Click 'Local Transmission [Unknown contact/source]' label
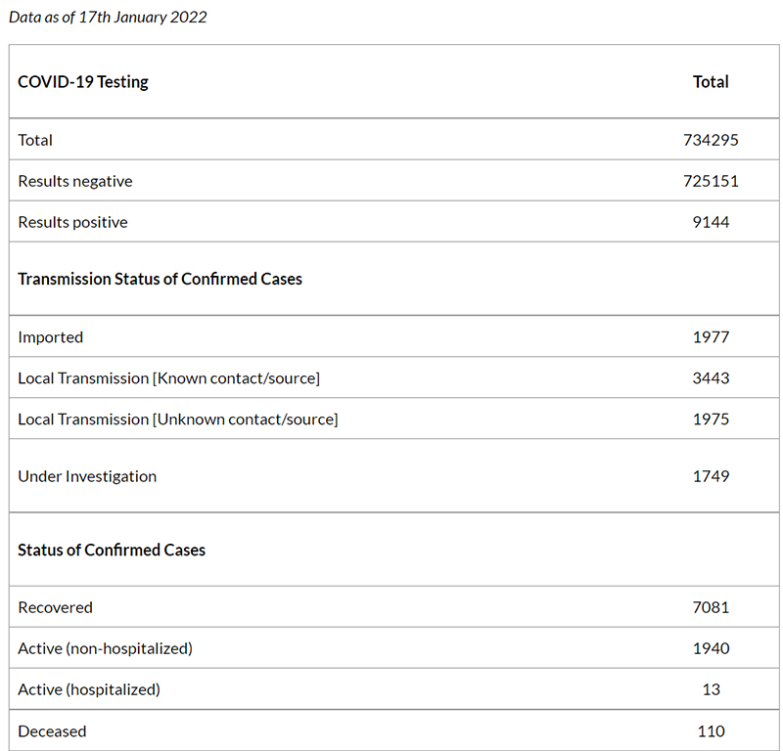The height and width of the screenshot is (751, 783). click(178, 420)
